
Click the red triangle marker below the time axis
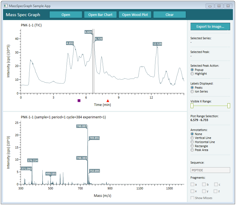pos(108,100)
